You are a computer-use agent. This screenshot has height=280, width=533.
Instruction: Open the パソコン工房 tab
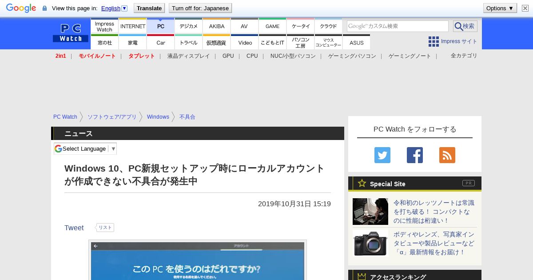click(301, 42)
